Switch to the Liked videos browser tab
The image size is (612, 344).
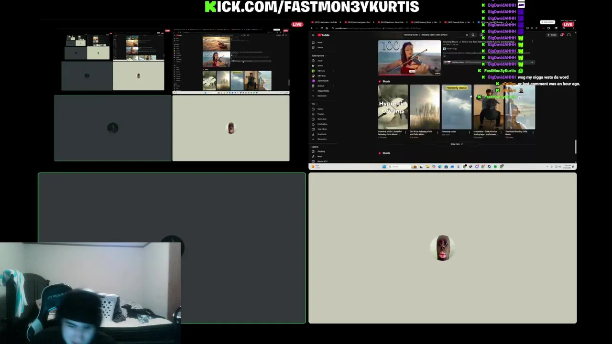tap(325, 22)
